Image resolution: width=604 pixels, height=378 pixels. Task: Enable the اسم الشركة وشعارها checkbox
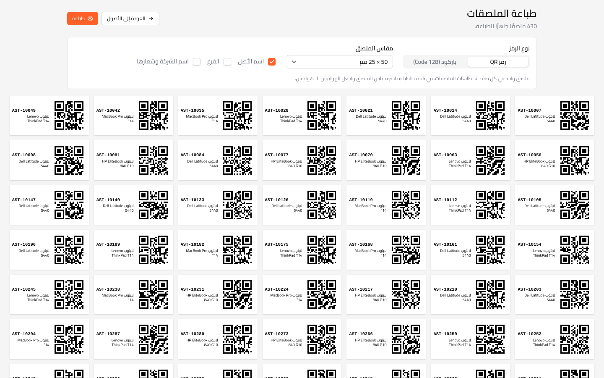click(x=197, y=62)
